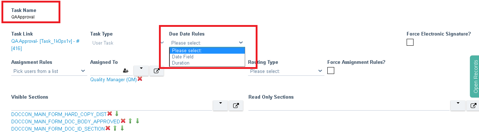Tick the Force Assignment Rules checkbox
Screen dimensions: 479x132
click(331, 71)
